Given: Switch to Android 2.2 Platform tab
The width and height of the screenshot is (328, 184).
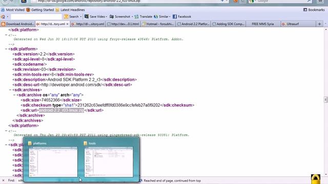Looking at the screenshot, I should point(193,24).
